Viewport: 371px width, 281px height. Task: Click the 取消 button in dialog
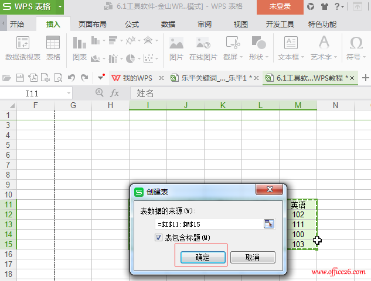click(252, 257)
